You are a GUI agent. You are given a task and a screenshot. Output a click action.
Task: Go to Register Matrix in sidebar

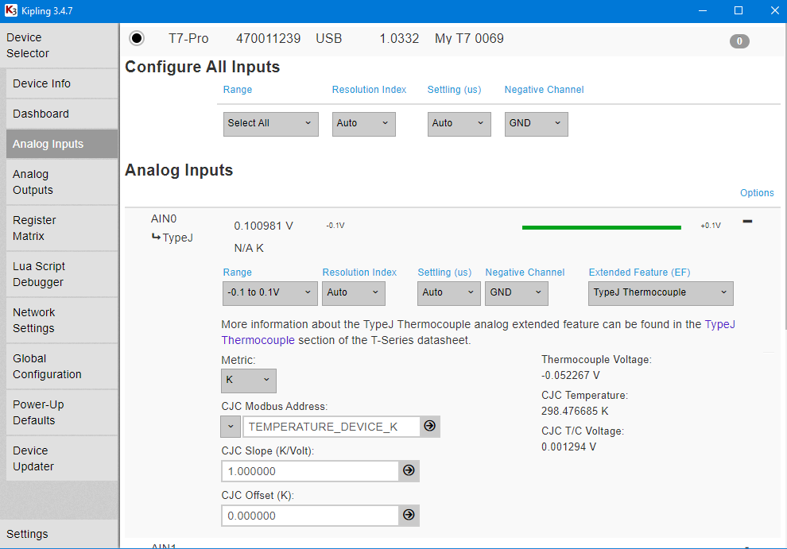(34, 228)
